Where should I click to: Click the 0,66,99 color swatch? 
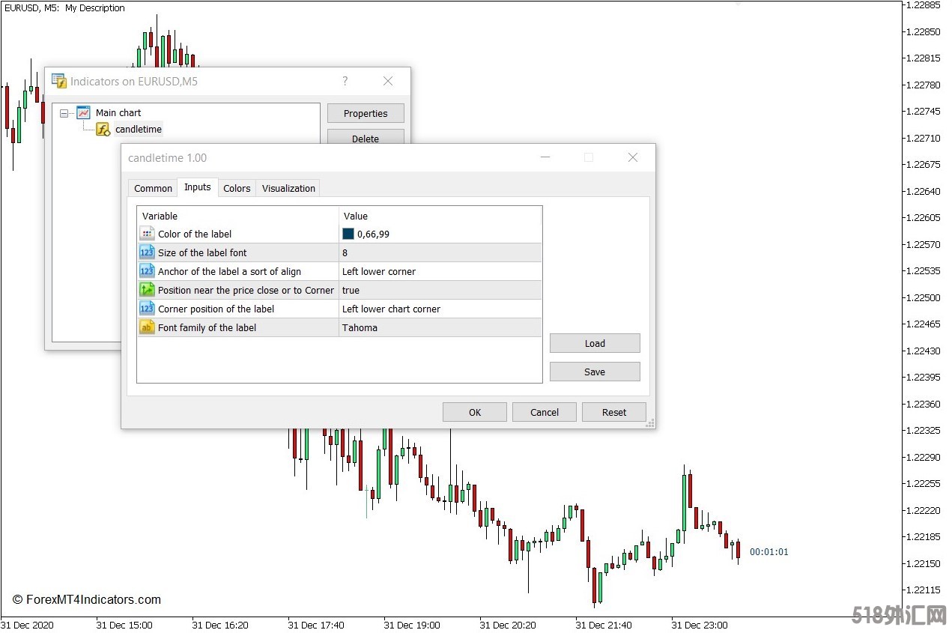point(348,234)
